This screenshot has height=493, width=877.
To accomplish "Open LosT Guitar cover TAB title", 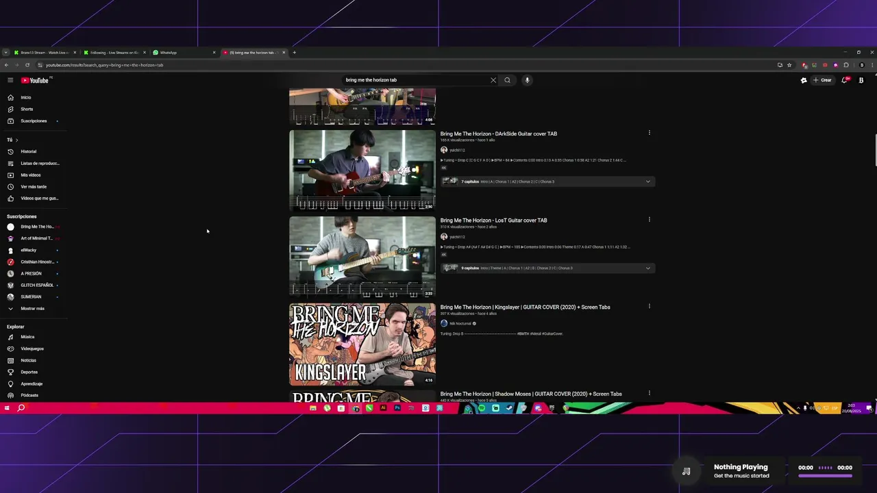I will (x=494, y=220).
